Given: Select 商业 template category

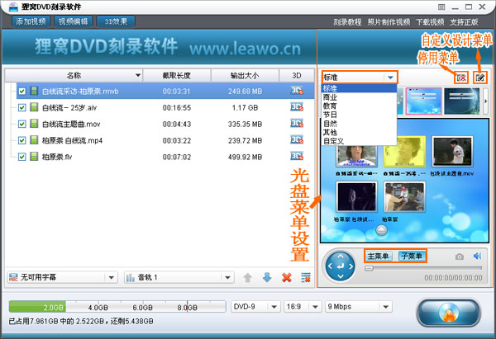Looking at the screenshot, I should pos(359,97).
